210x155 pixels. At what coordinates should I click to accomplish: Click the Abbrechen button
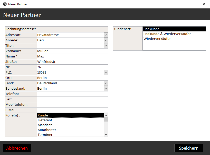click(17, 148)
